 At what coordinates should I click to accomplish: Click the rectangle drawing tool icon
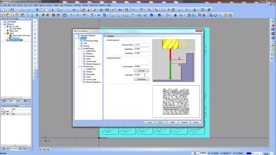[107, 10]
